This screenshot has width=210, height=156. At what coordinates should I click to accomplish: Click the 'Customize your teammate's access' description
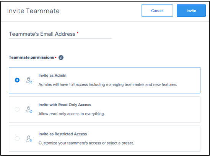86,143
